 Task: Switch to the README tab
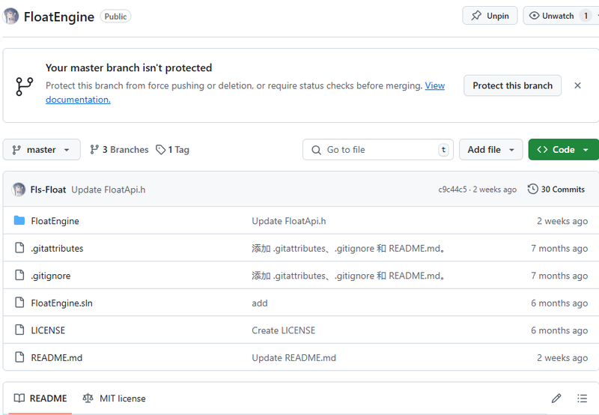point(40,399)
